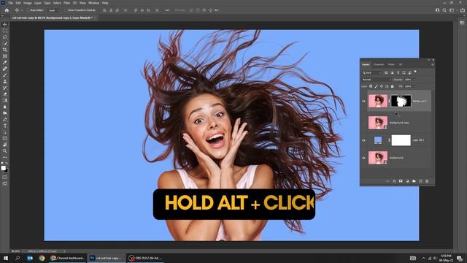Open the Image menu

pos(28,3)
